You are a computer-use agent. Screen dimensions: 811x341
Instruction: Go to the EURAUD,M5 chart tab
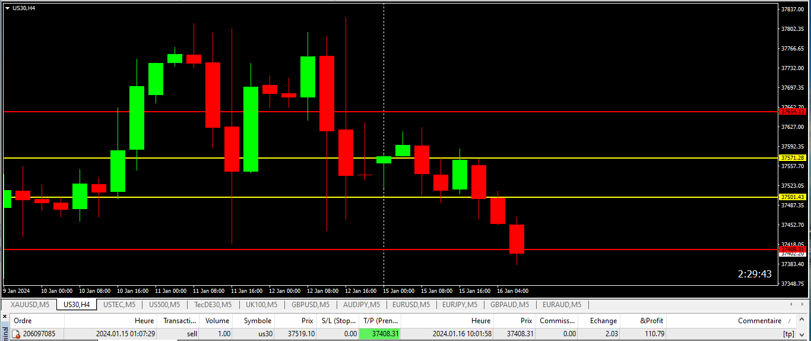[x=561, y=305]
